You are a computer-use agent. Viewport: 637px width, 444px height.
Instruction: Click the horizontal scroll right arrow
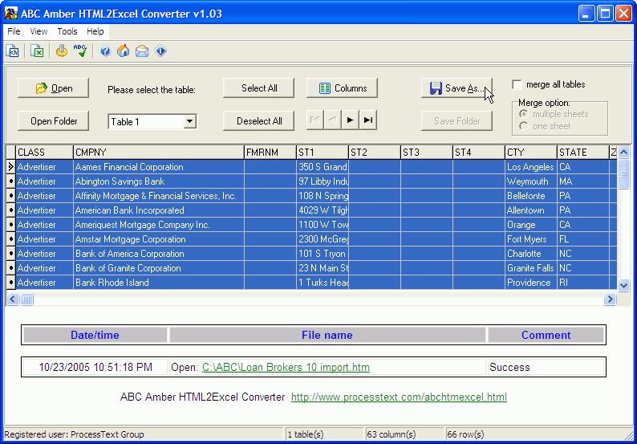click(610, 299)
